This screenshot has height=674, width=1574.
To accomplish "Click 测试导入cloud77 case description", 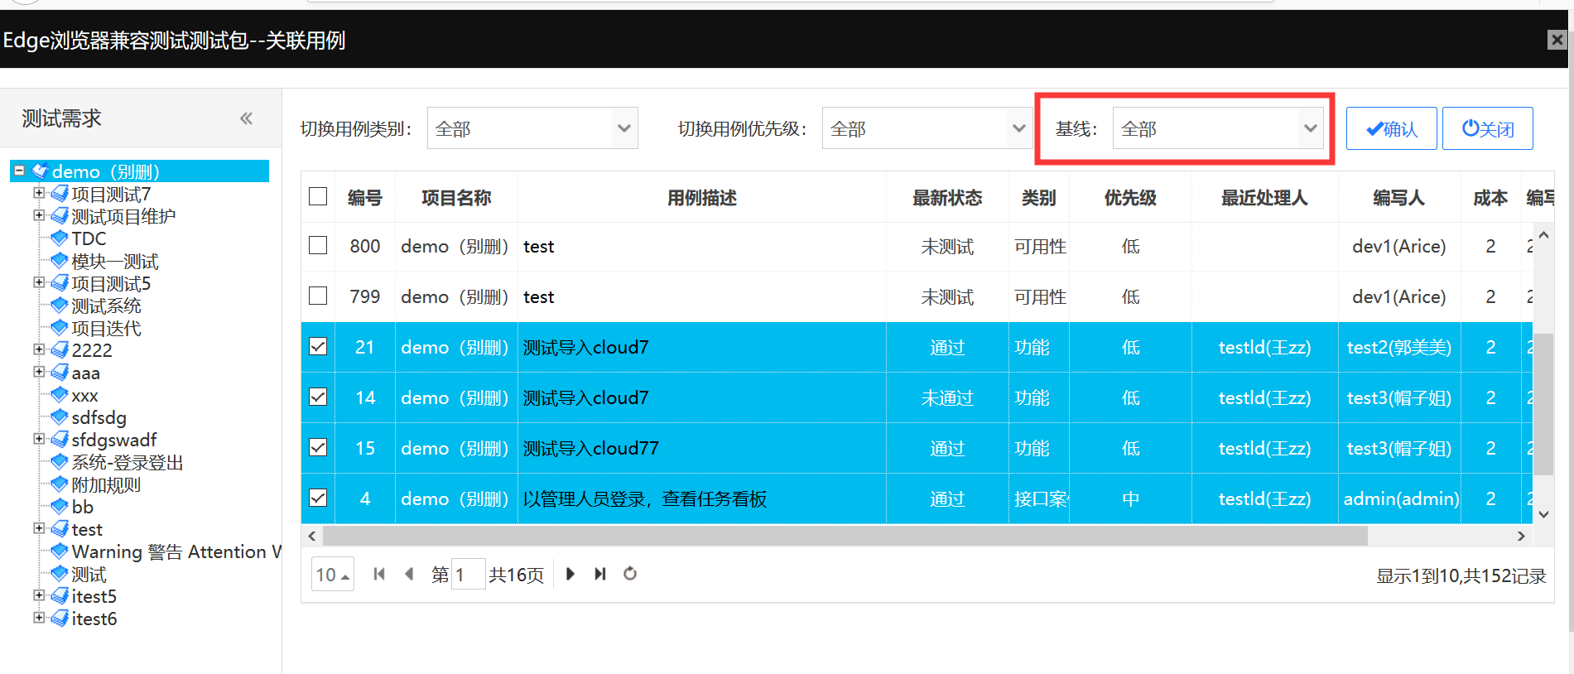I will pos(590,448).
